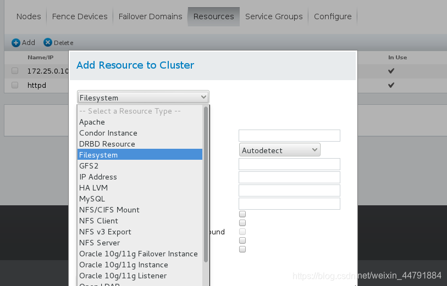Click the blue plus Add icon

coord(16,43)
